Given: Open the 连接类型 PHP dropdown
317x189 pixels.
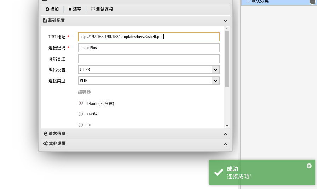Looking at the screenshot, I should 215,80.
